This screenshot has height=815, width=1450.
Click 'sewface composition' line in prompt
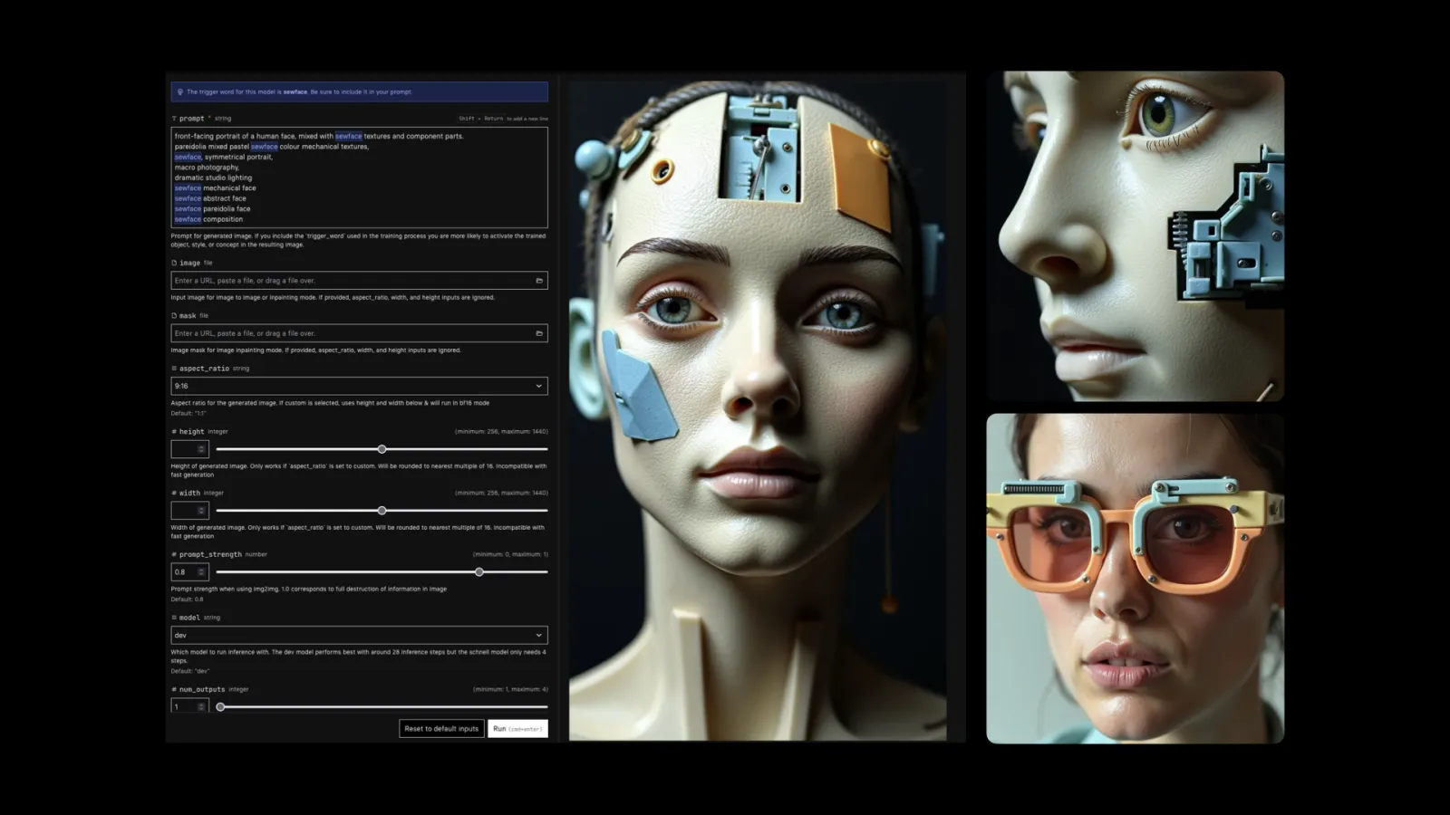pyautogui.click(x=208, y=219)
